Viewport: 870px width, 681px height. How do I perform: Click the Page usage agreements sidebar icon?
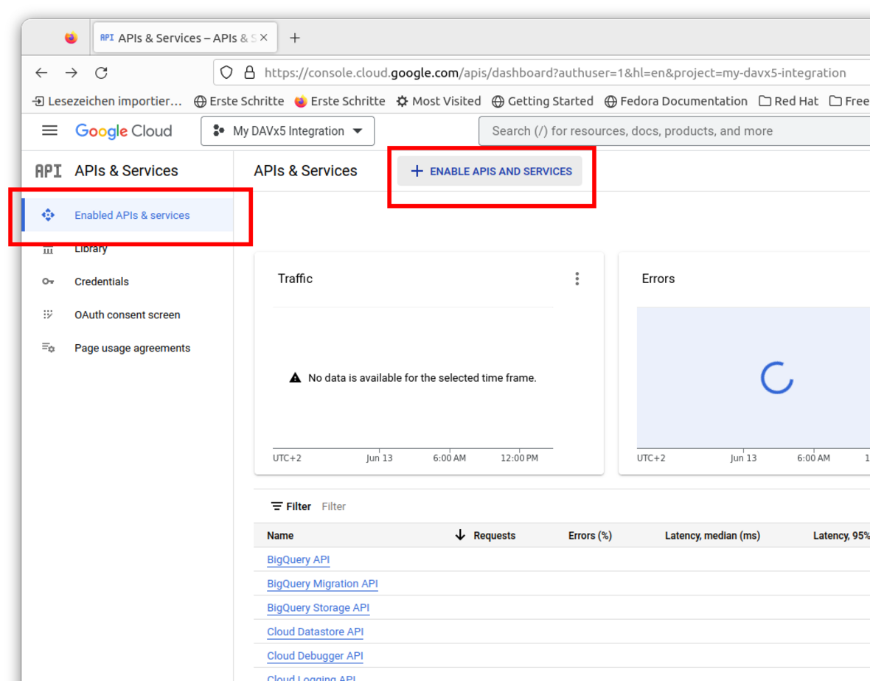tap(48, 347)
